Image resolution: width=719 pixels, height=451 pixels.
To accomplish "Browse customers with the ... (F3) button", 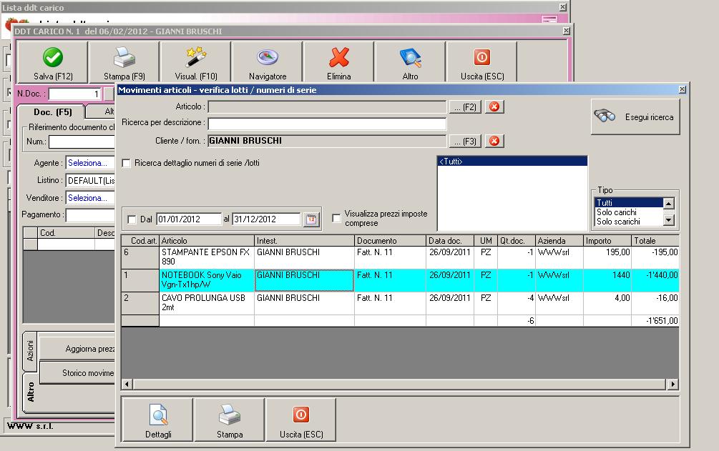I will click(x=465, y=141).
